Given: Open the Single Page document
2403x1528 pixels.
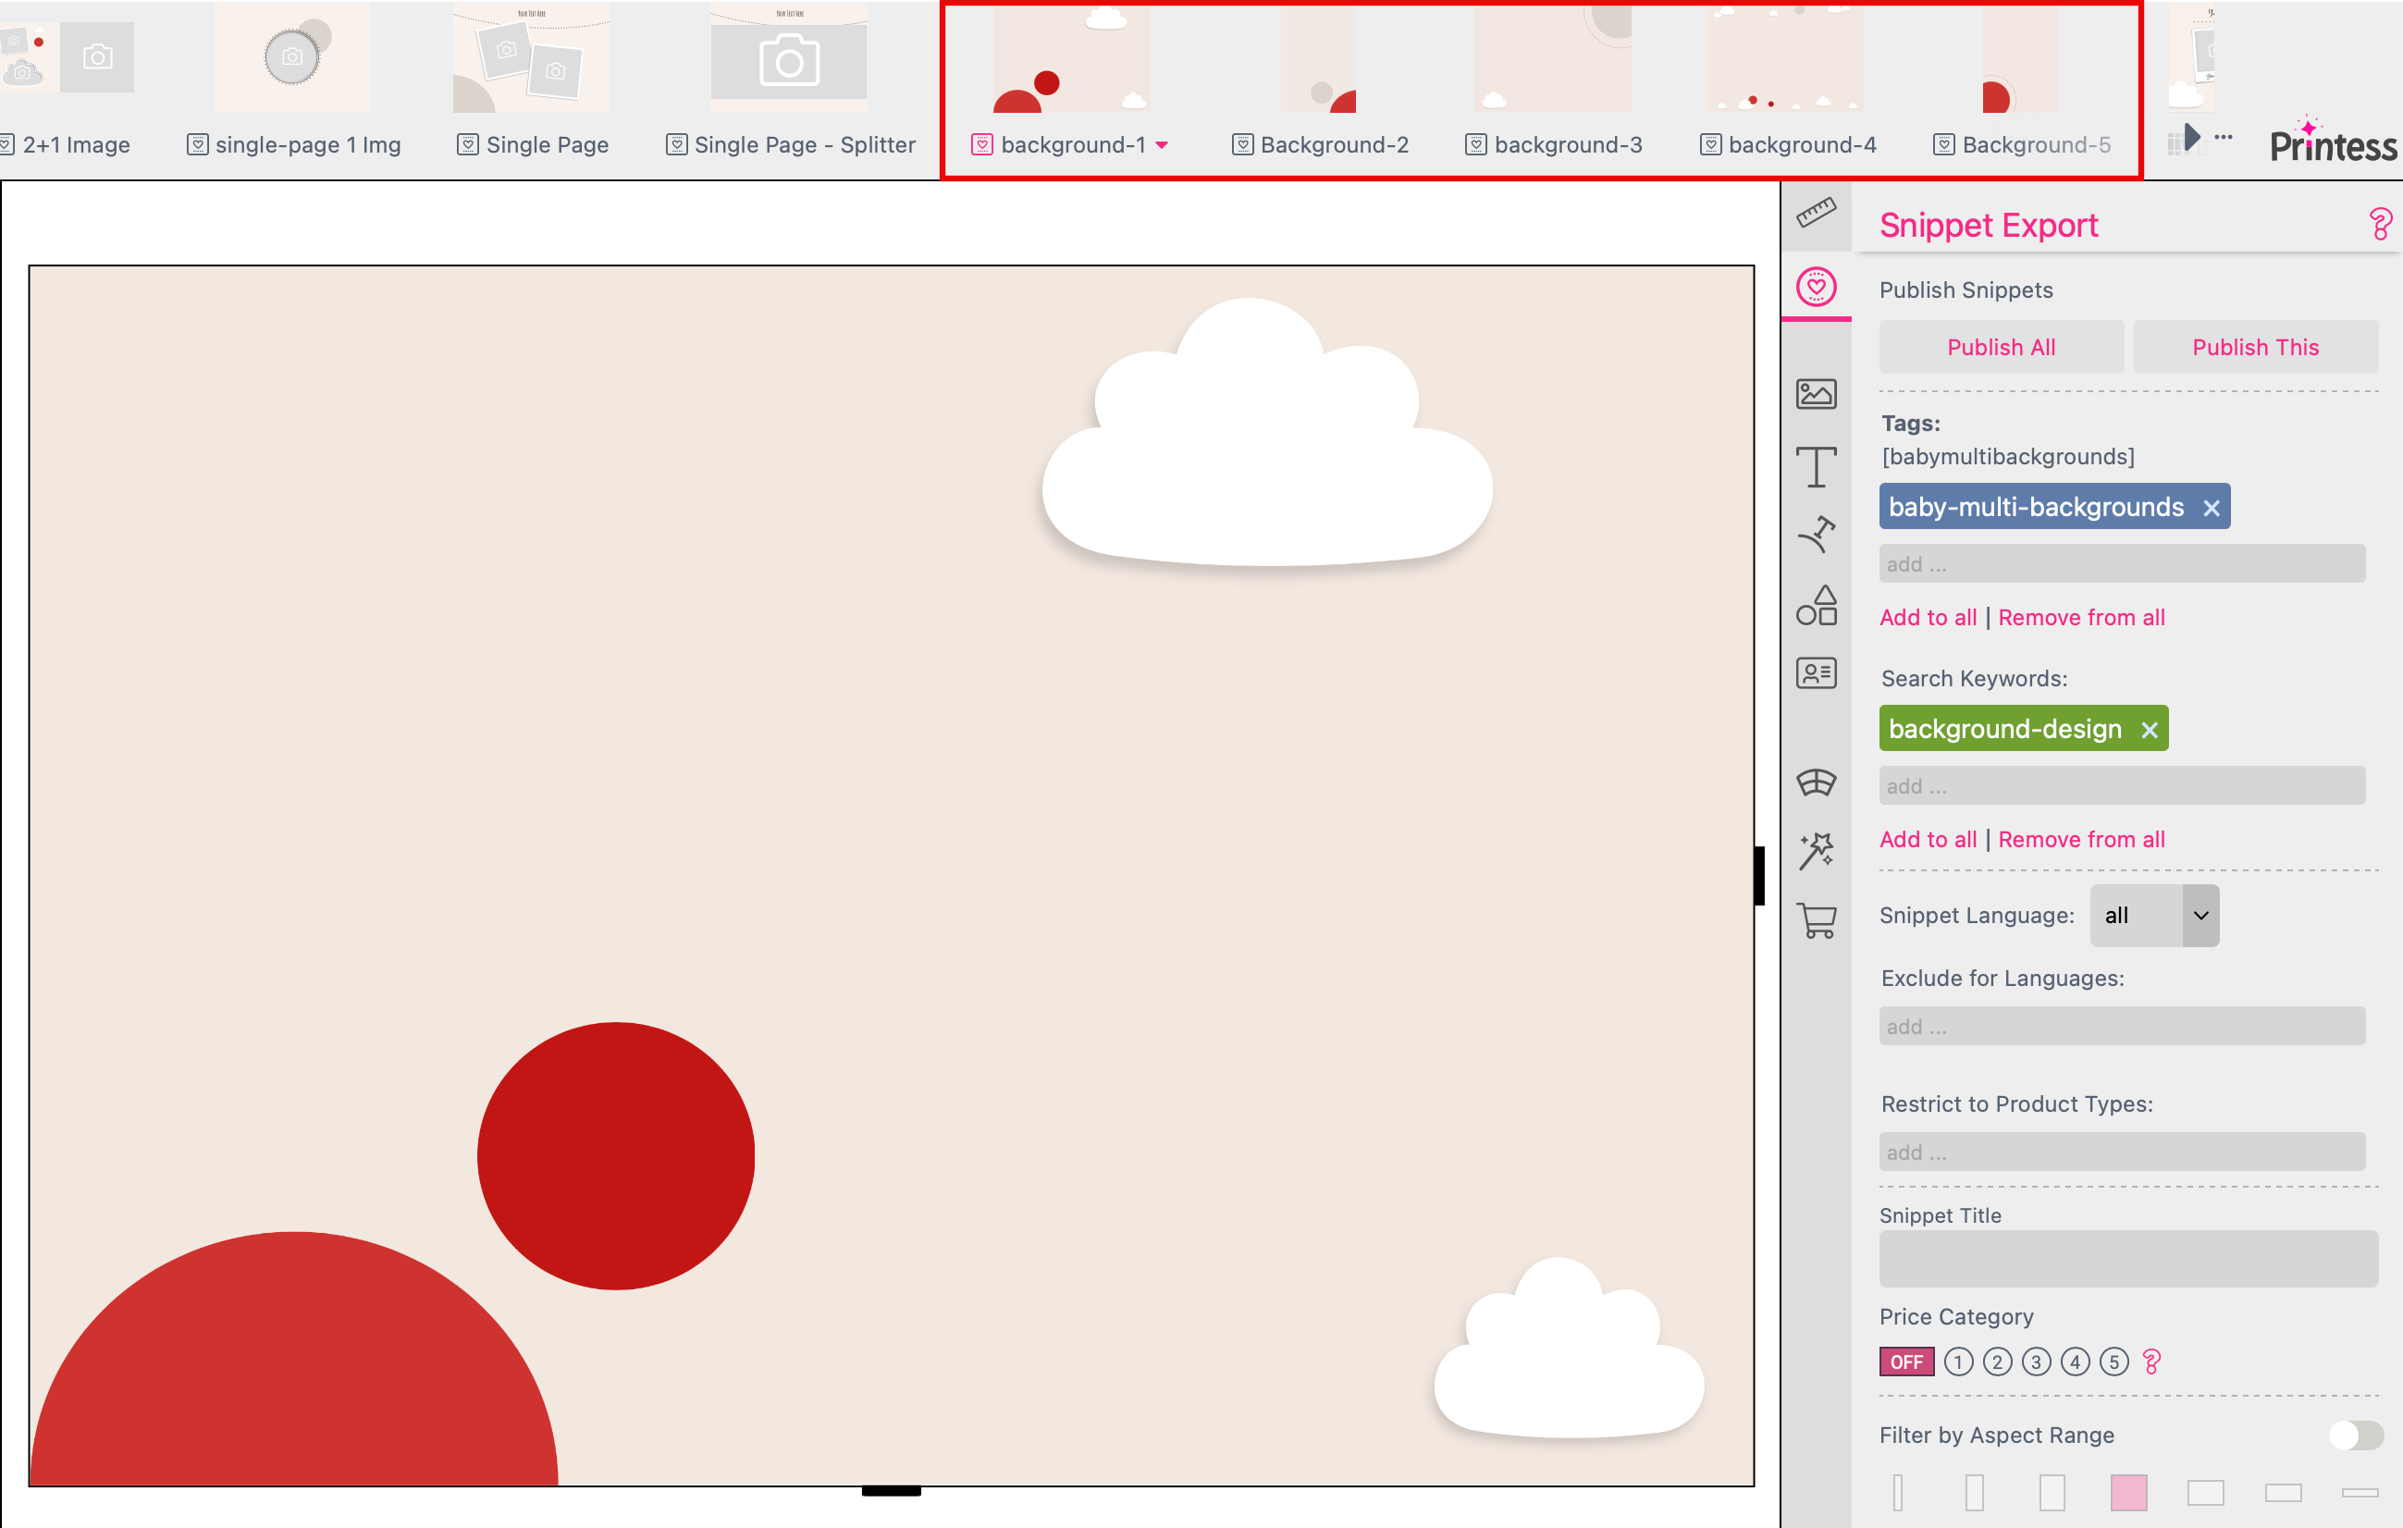Looking at the screenshot, I should pyautogui.click(x=547, y=144).
